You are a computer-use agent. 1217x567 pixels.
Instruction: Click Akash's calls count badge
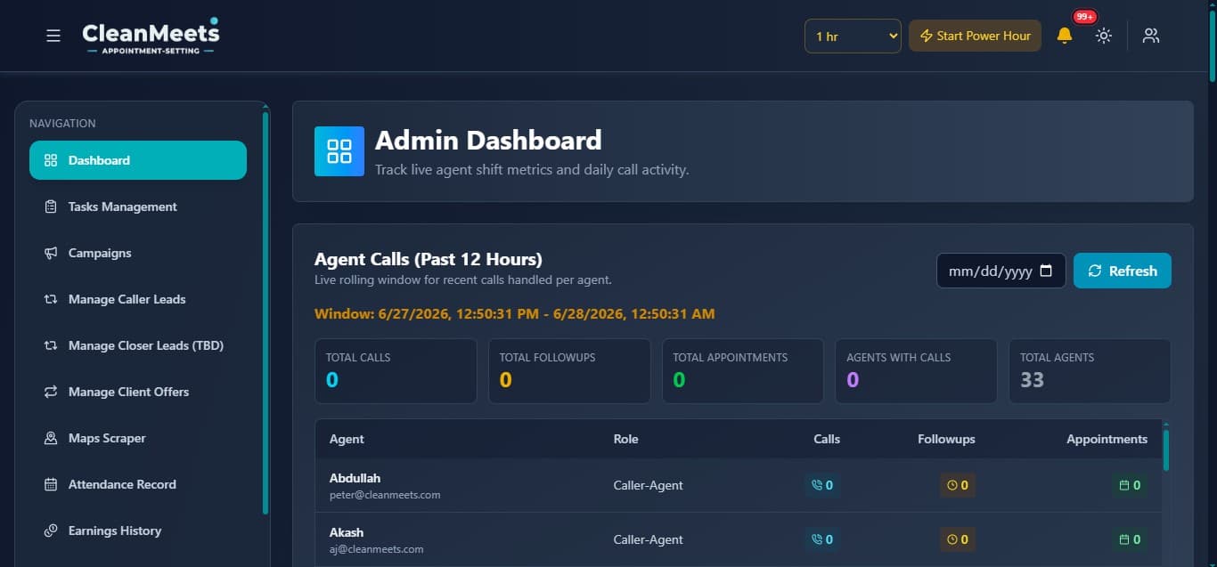tap(822, 539)
